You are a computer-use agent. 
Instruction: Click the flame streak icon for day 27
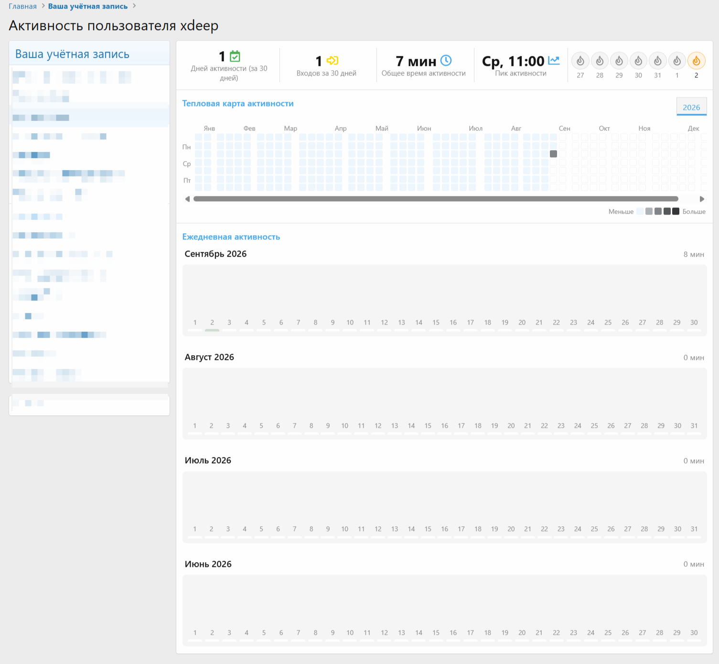(580, 61)
